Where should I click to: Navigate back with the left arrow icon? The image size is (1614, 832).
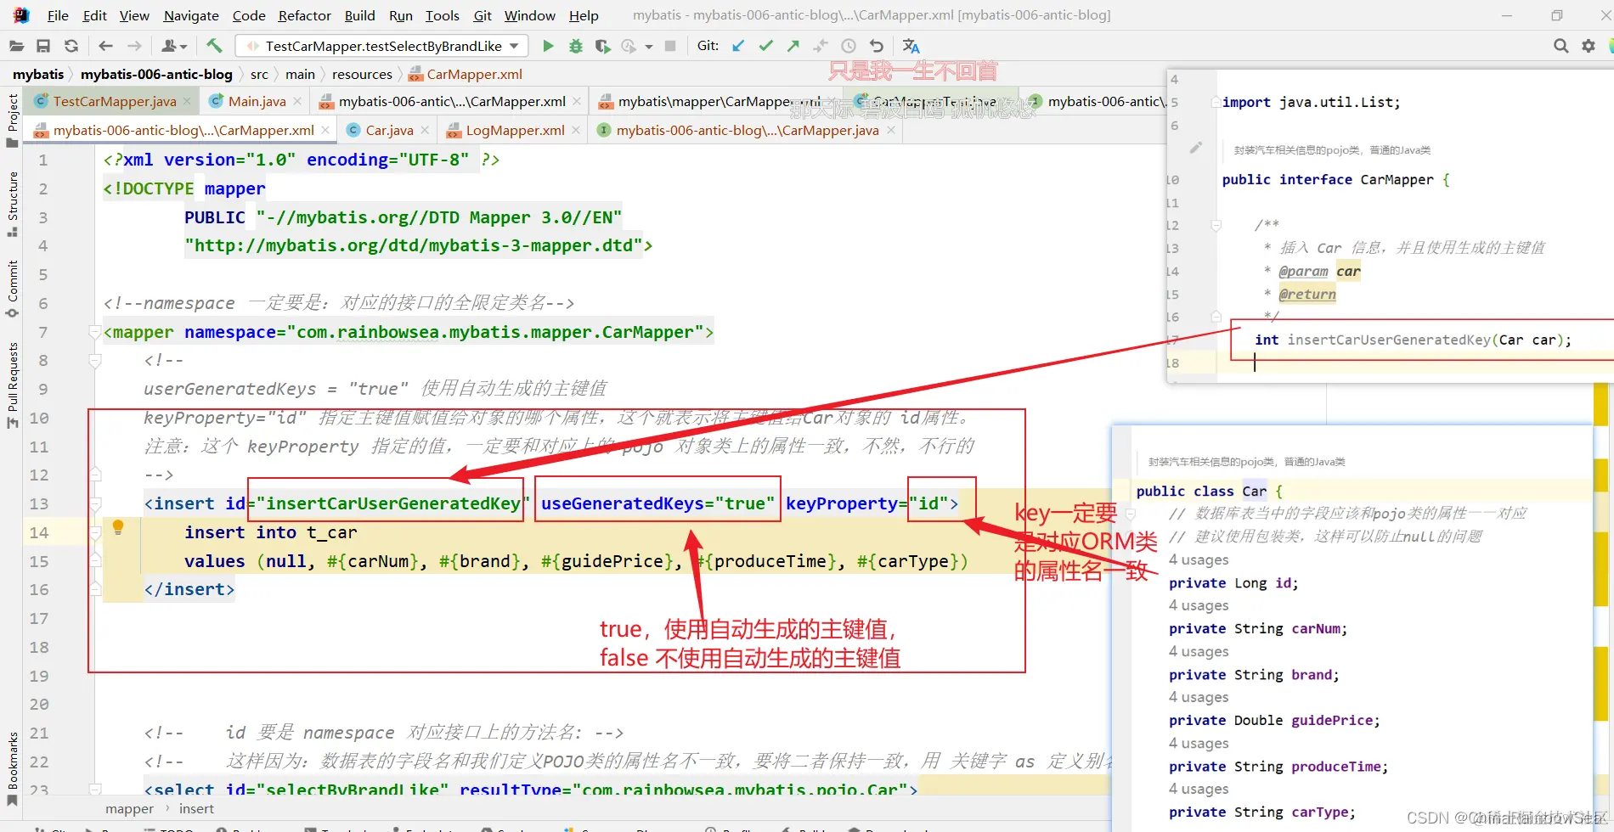(x=105, y=46)
